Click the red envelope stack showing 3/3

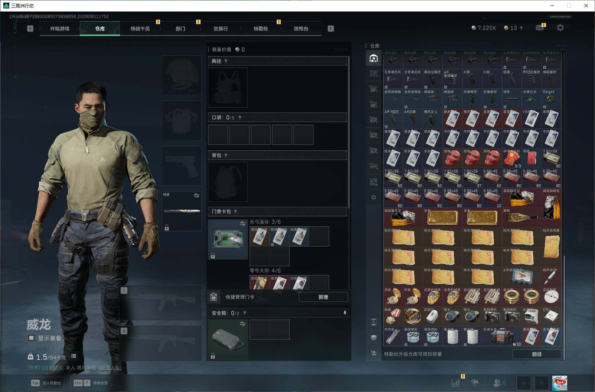coord(512,158)
